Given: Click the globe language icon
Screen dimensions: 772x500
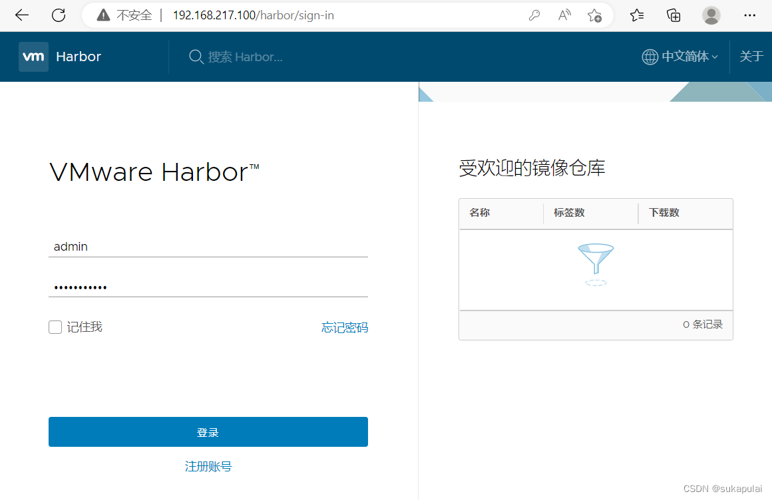Looking at the screenshot, I should [650, 57].
